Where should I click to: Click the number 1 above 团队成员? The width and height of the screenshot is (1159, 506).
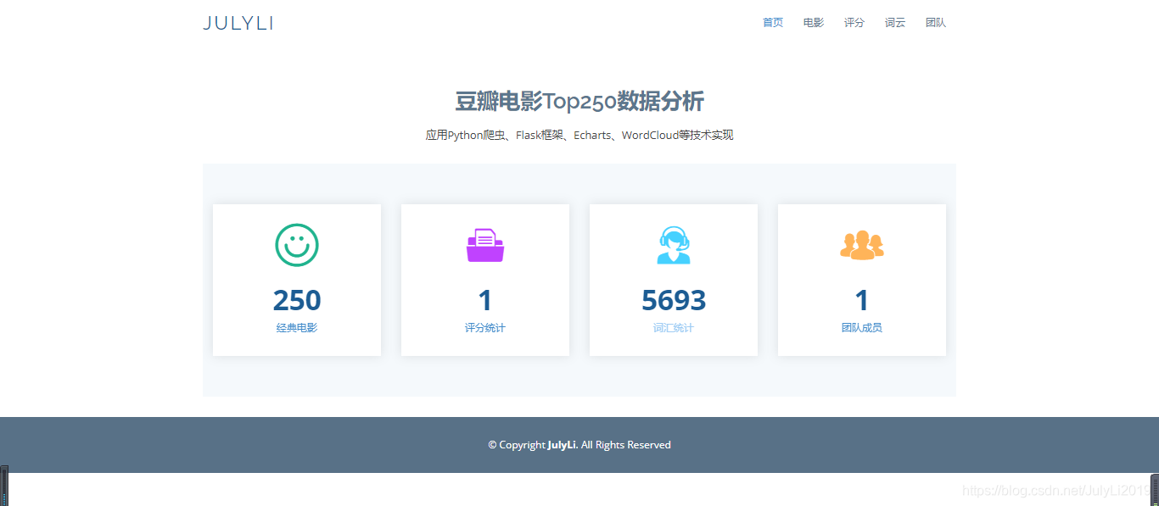862,300
